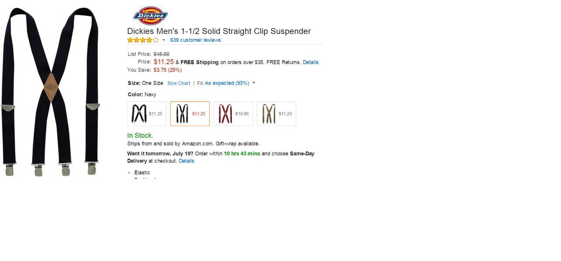Choose the burgundy suspender priced $10.66

point(233,114)
